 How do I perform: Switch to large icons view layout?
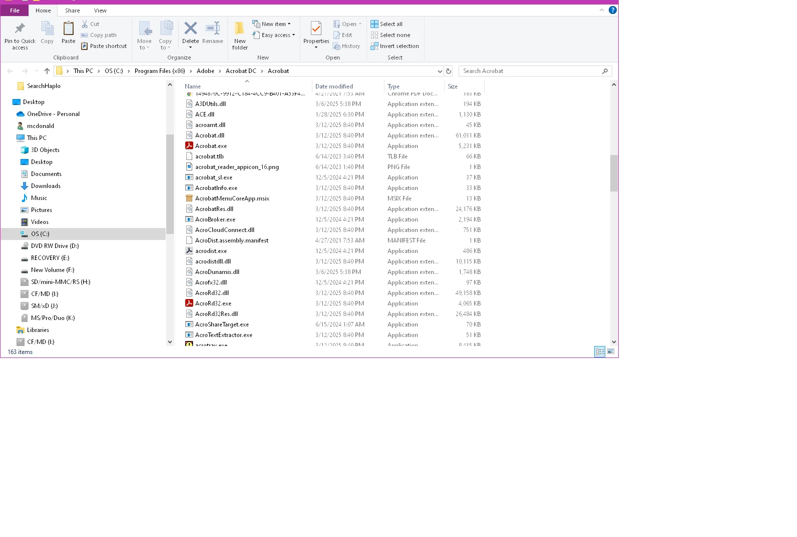click(611, 351)
